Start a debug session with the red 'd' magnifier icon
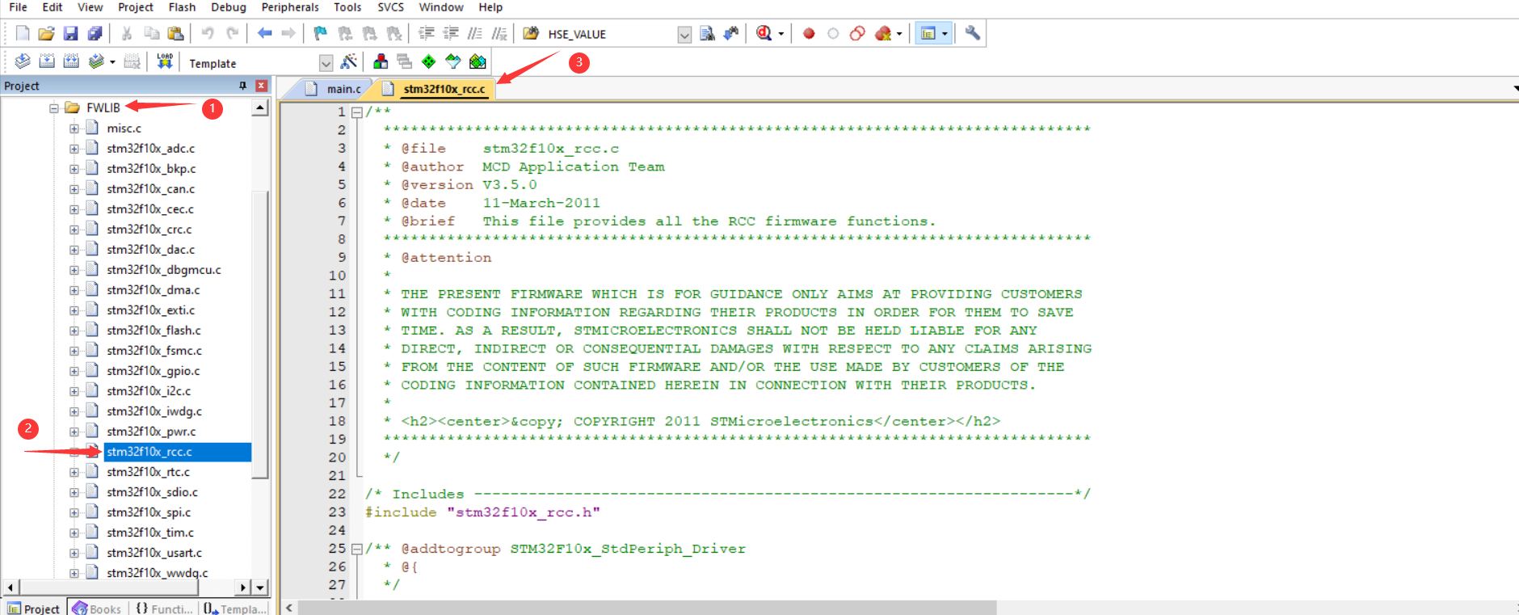The image size is (1519, 615). 764,33
